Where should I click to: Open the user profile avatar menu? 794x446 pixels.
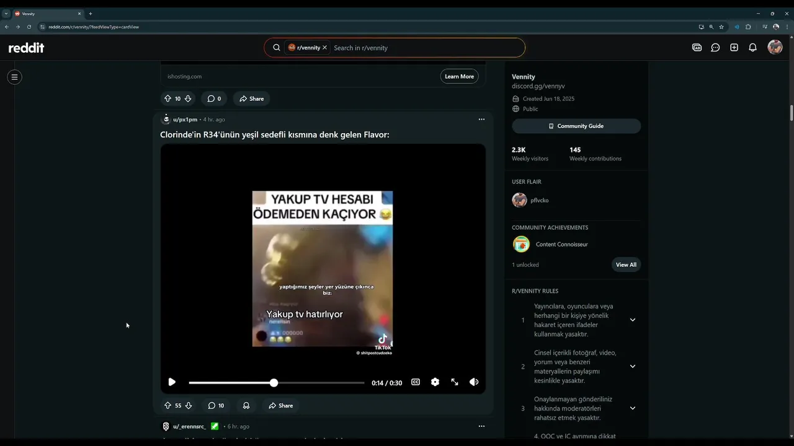click(775, 47)
